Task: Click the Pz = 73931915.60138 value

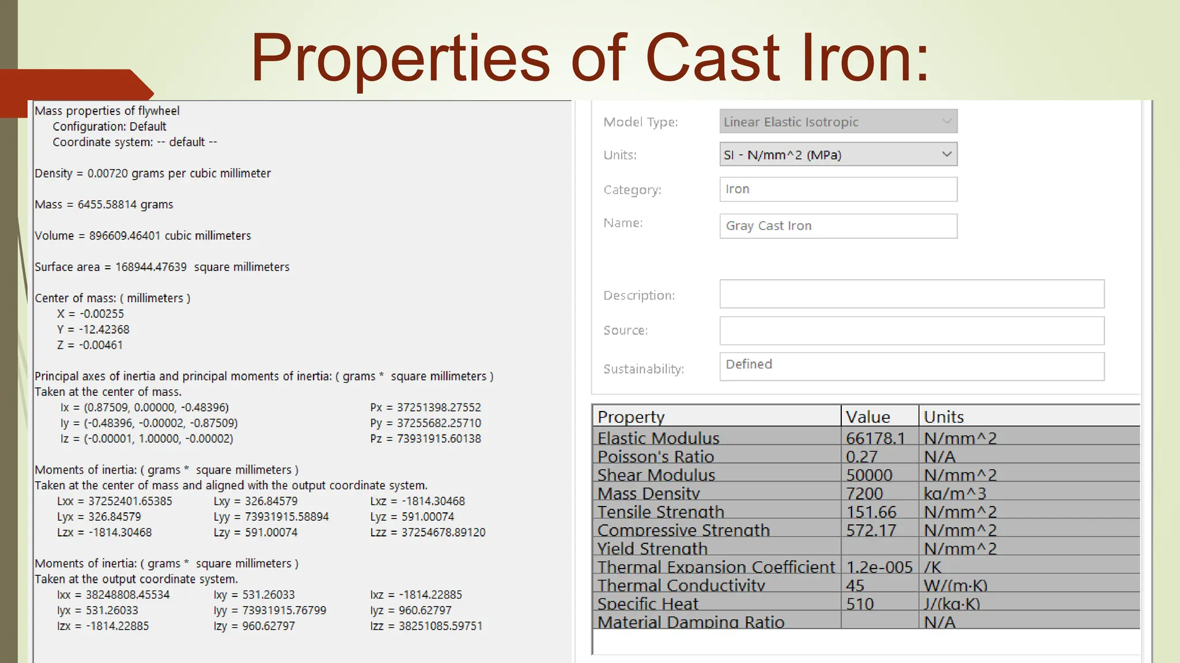Action: 426,439
